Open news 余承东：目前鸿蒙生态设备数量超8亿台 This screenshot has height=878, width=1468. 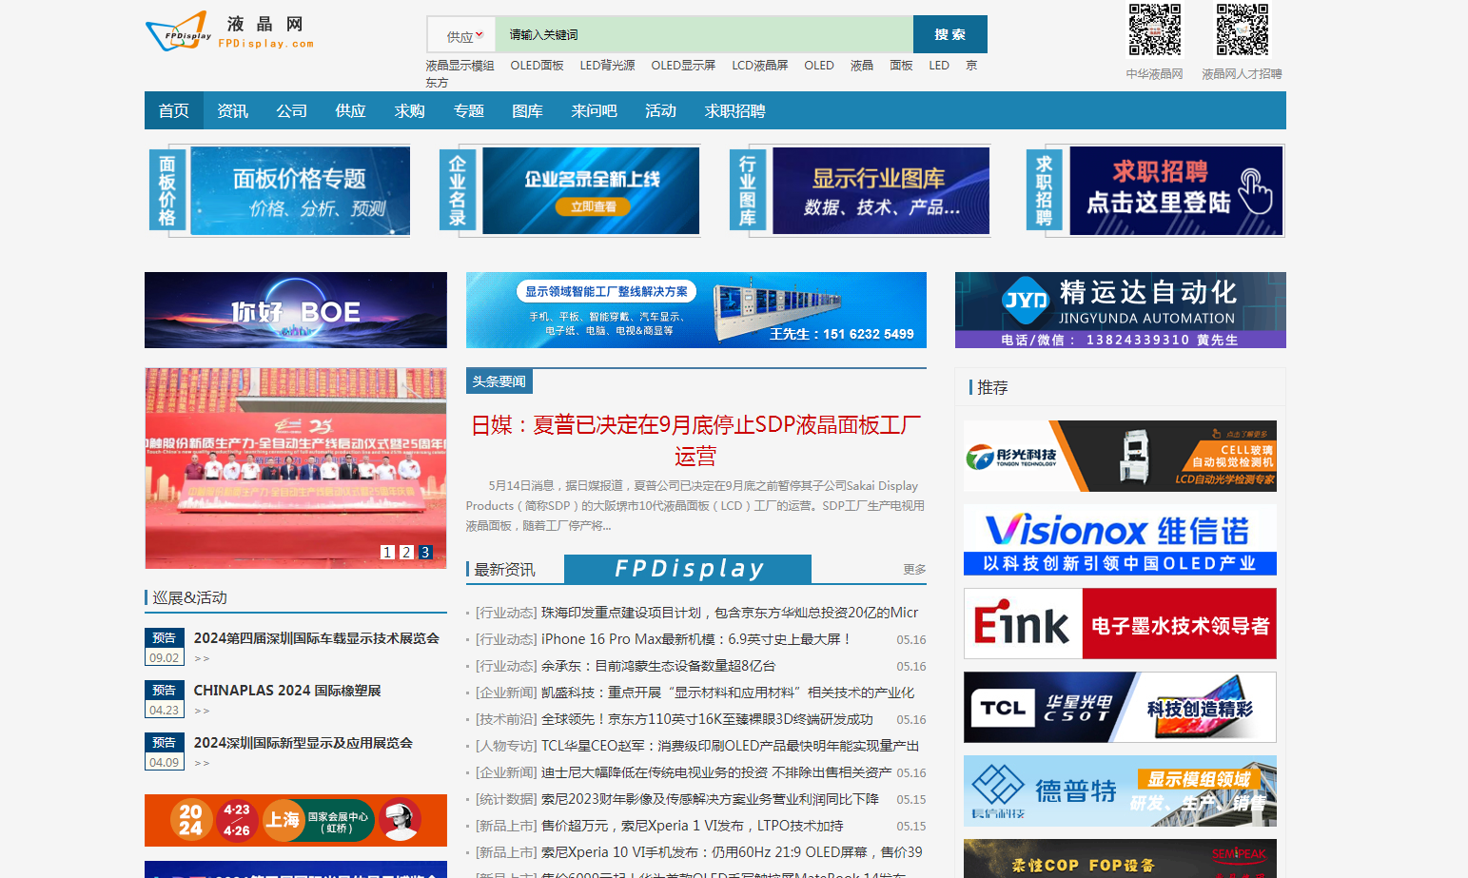coord(658,666)
